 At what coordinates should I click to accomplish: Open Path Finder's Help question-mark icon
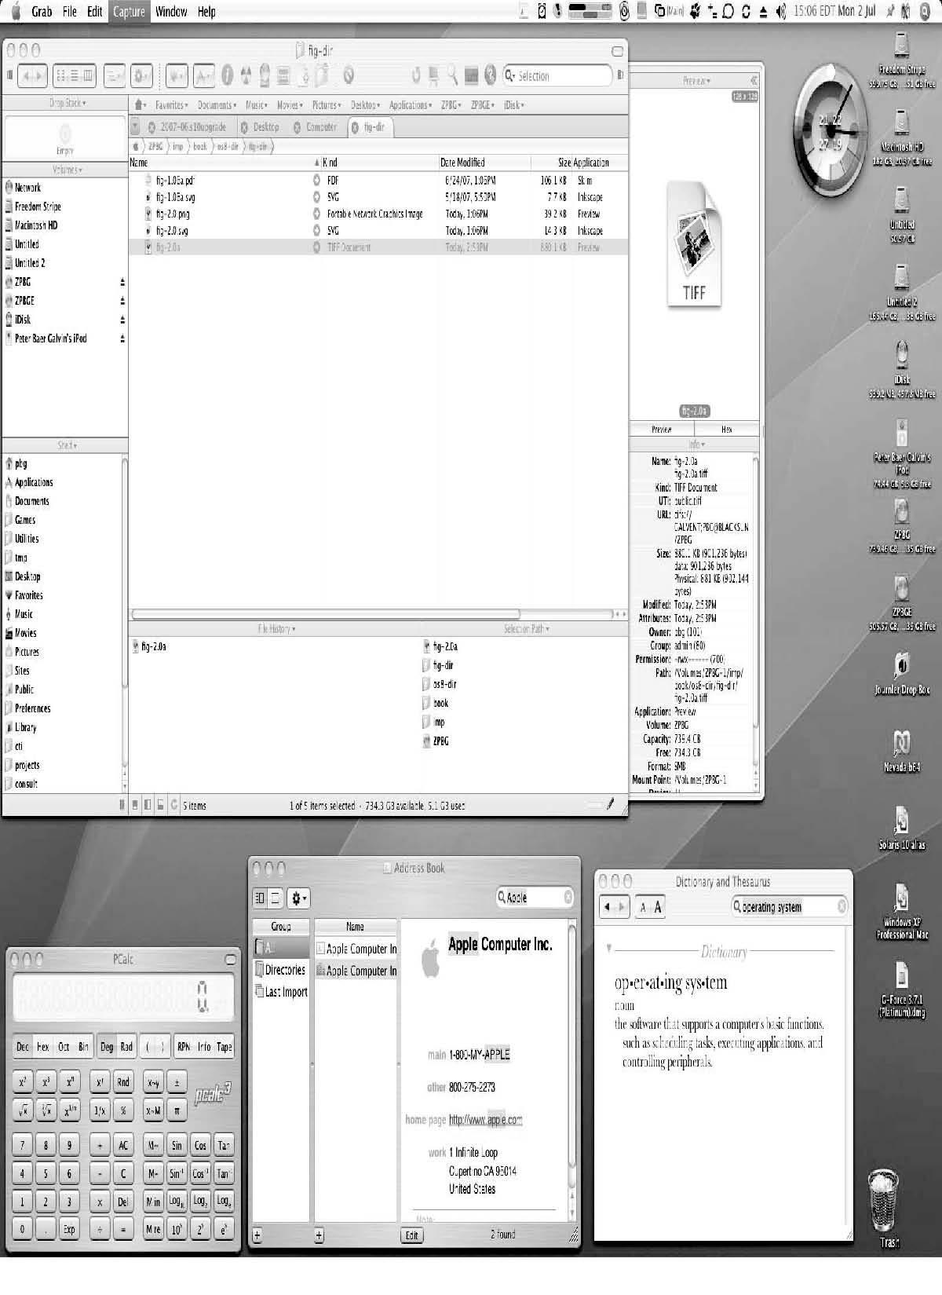(491, 75)
